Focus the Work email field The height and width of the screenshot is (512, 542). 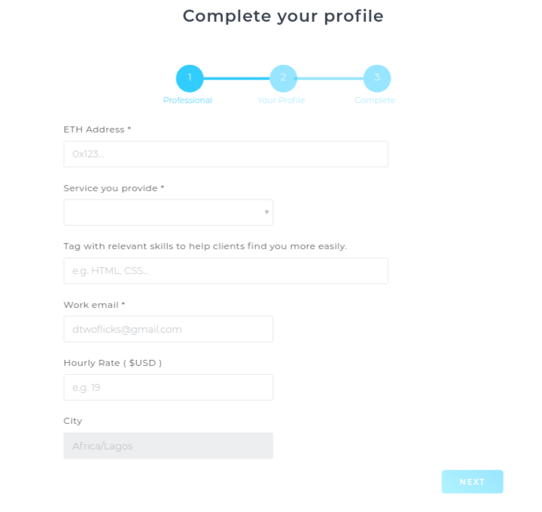point(168,329)
